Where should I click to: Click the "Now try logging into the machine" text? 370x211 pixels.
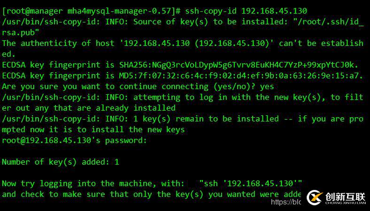pyautogui.click(x=93, y=183)
